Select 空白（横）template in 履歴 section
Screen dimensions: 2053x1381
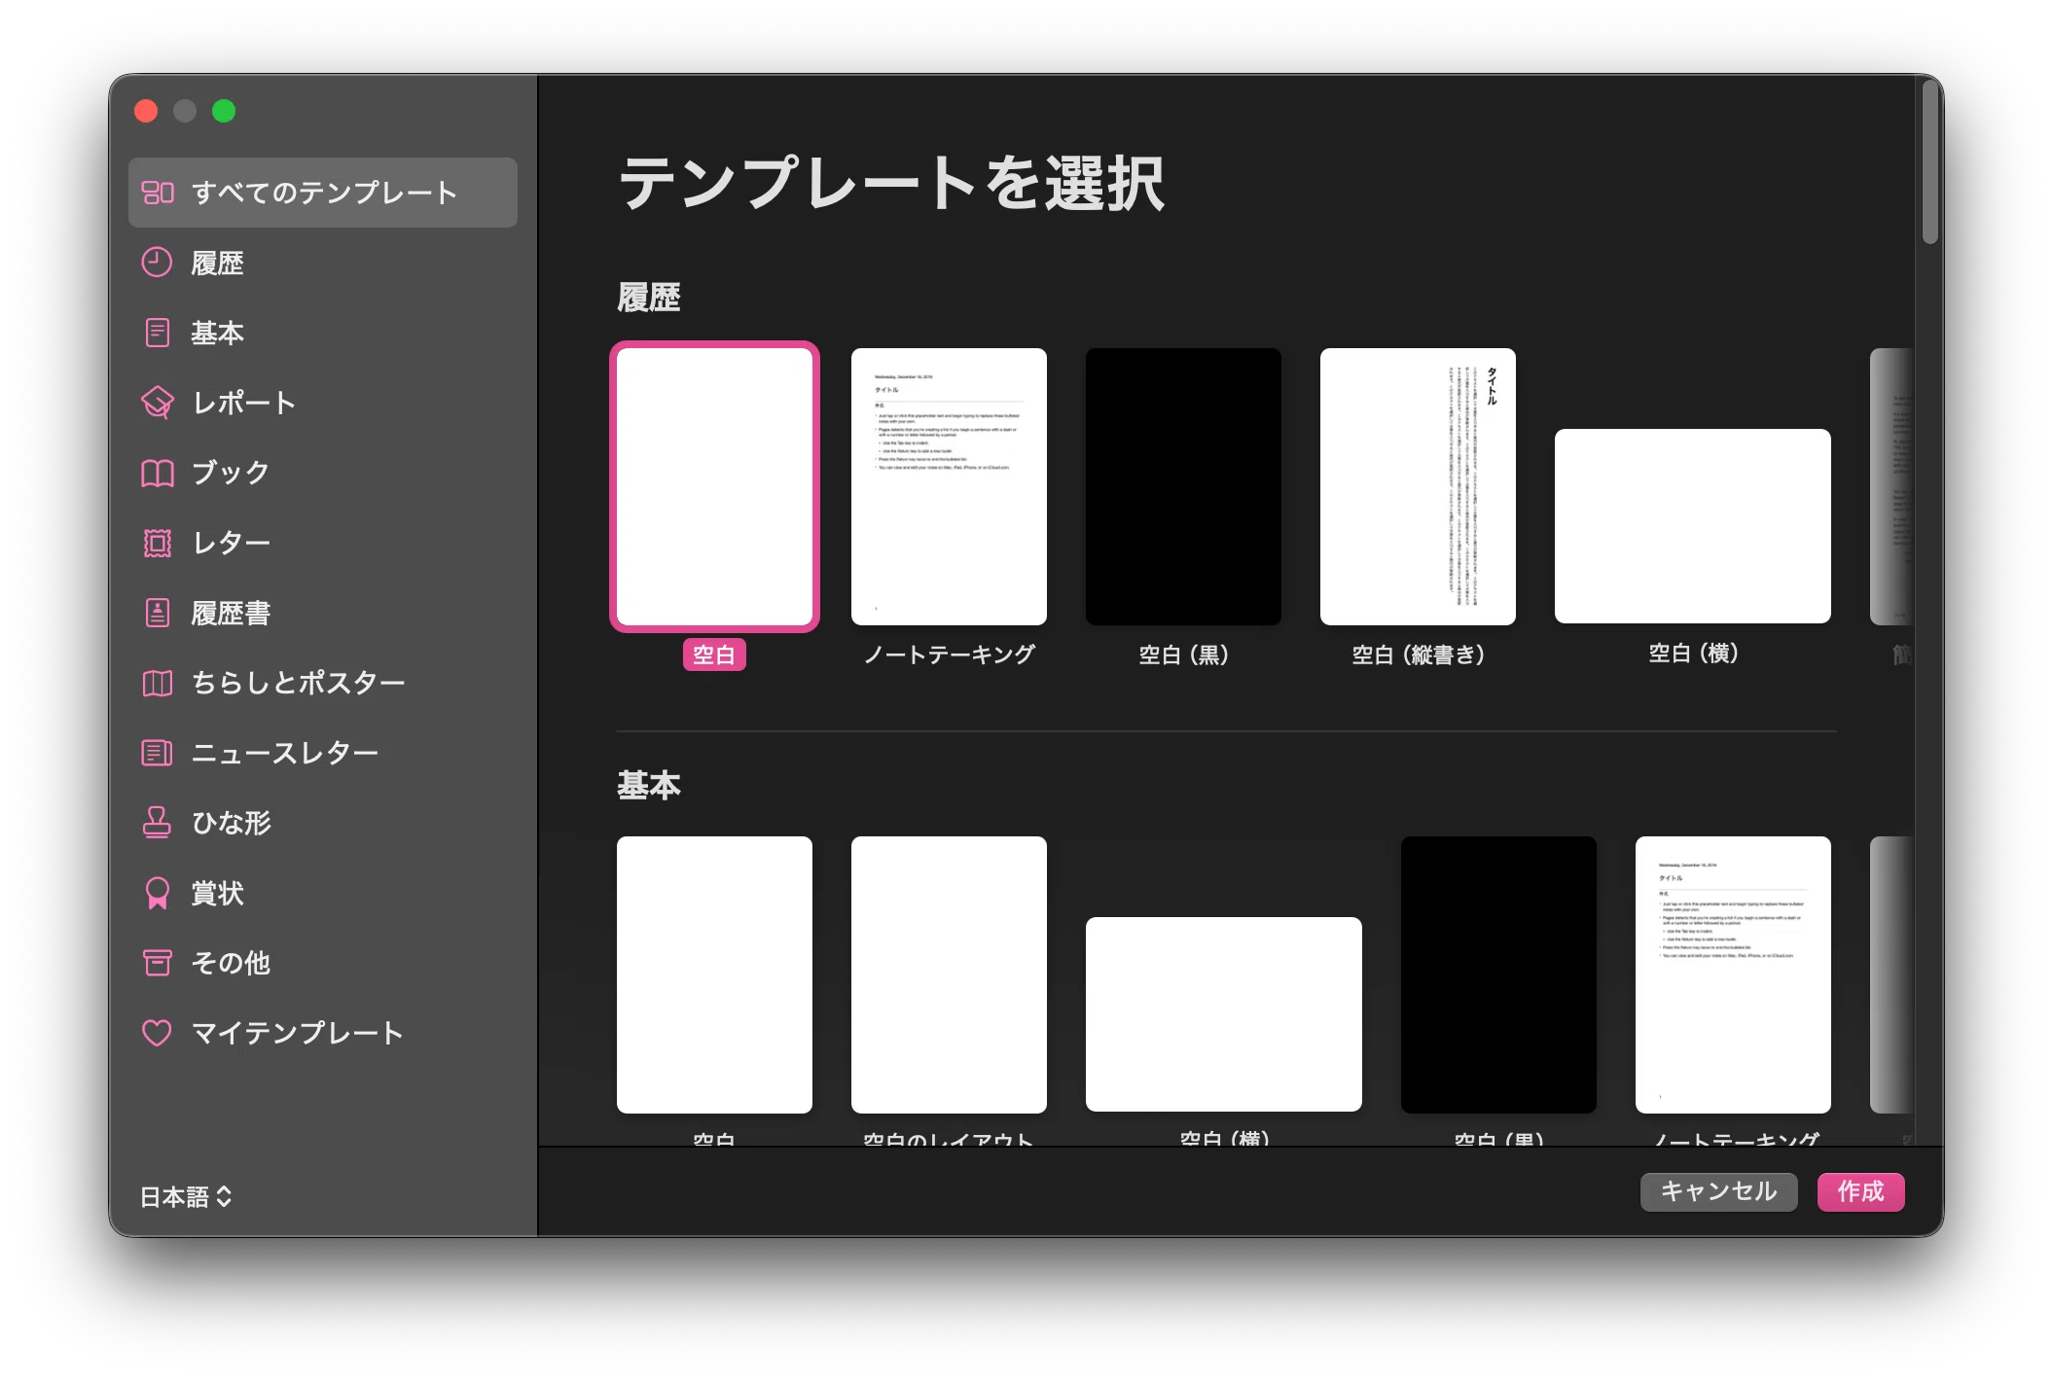1692,526
